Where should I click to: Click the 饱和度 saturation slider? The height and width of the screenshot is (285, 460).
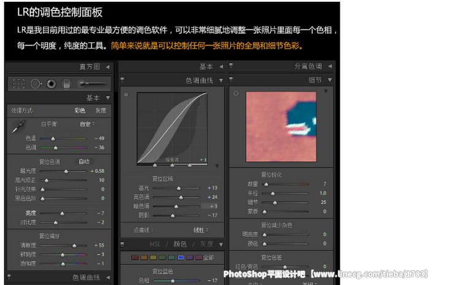63,264
